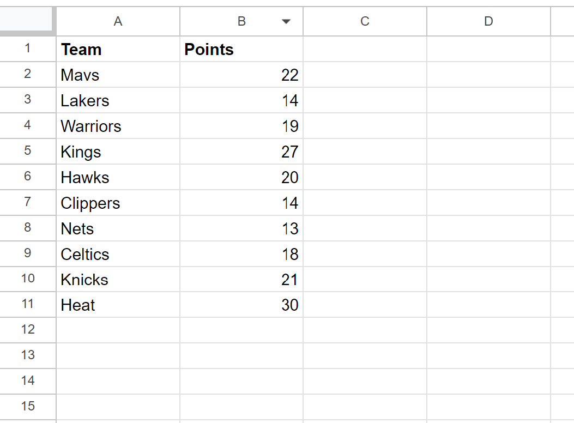
Task: Select the Clippers cell
Action: [118, 203]
